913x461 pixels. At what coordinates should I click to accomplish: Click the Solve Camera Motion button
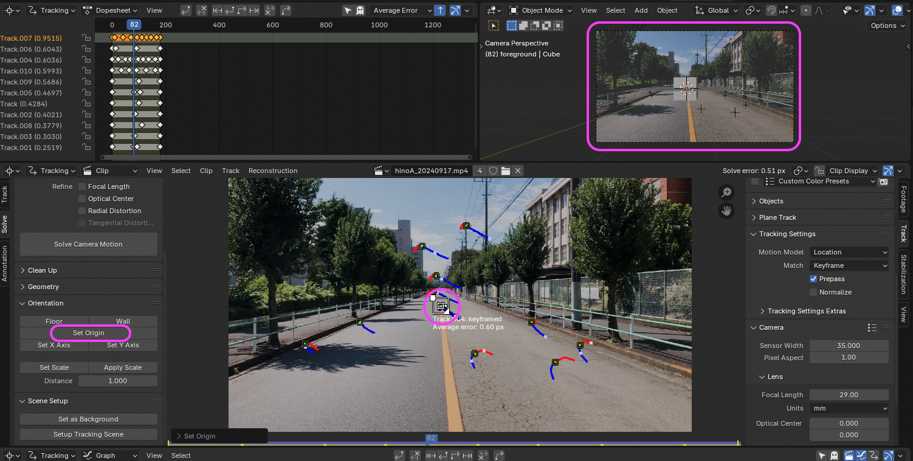pos(88,244)
